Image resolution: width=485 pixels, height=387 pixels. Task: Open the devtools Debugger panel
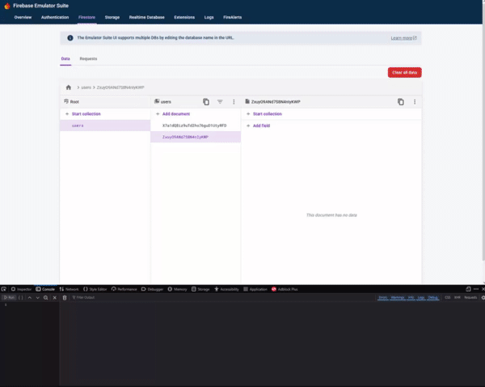152,289
